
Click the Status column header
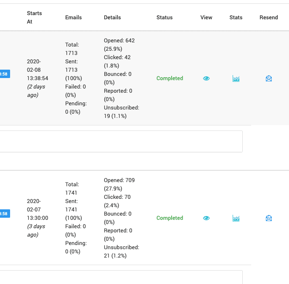click(x=164, y=17)
